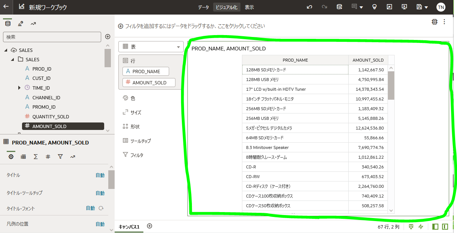This screenshot has width=457, height=233.
Task: Click the add filter prompt text
Action: click(x=195, y=26)
